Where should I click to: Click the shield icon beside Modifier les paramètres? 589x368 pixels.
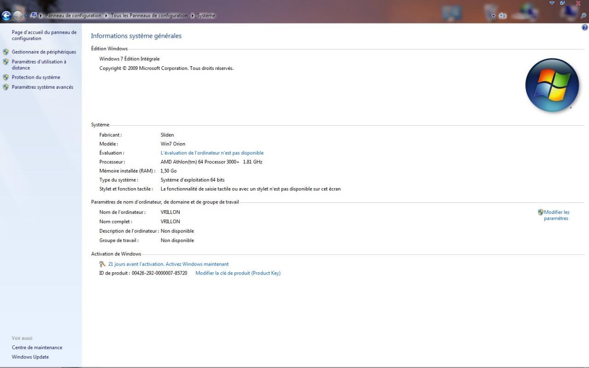click(541, 213)
